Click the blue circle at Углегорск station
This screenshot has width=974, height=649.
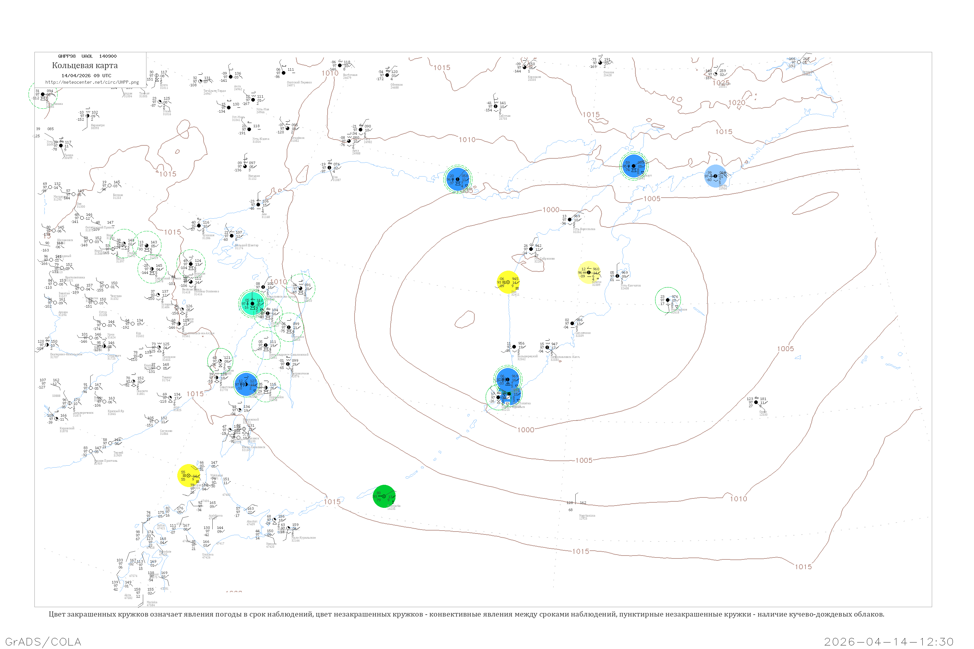(x=246, y=384)
